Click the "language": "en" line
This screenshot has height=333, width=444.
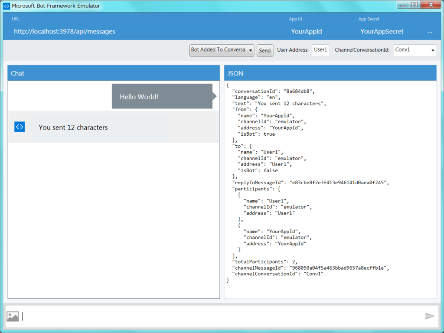pyautogui.click(x=256, y=98)
